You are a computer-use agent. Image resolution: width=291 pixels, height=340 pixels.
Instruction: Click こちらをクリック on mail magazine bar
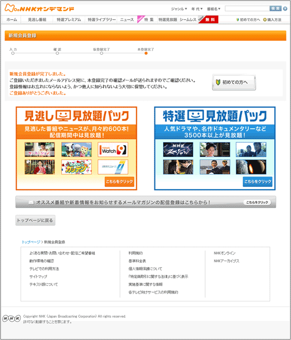click(x=257, y=202)
